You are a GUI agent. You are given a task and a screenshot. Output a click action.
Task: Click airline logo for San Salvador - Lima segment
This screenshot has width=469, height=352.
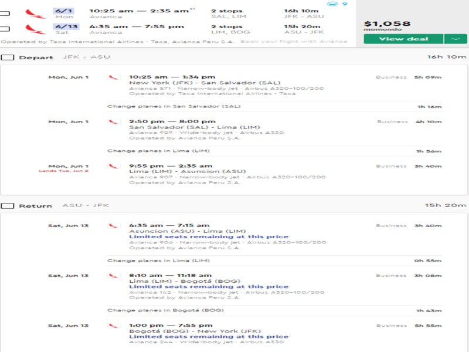pyautogui.click(x=114, y=122)
